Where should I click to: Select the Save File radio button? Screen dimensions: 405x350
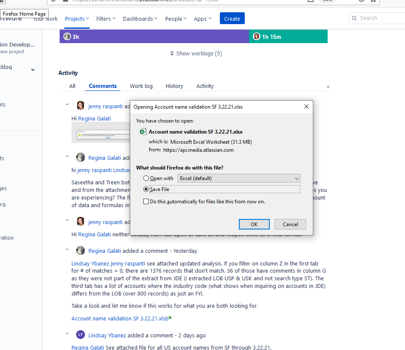pyautogui.click(x=146, y=189)
